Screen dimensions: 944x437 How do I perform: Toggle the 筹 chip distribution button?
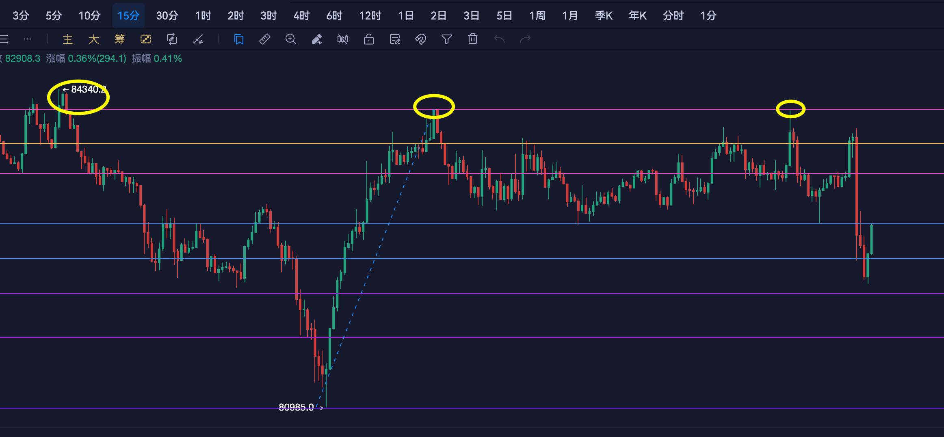(x=120, y=39)
